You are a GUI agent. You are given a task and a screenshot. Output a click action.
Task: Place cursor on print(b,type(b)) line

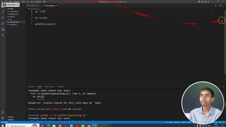46,24
